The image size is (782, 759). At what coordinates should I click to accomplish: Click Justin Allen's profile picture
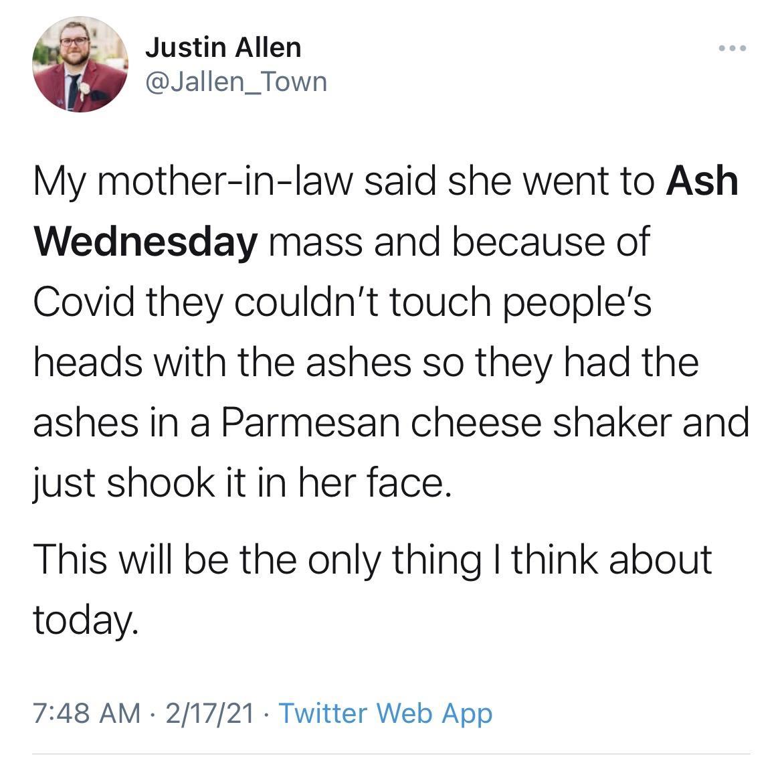point(80,65)
